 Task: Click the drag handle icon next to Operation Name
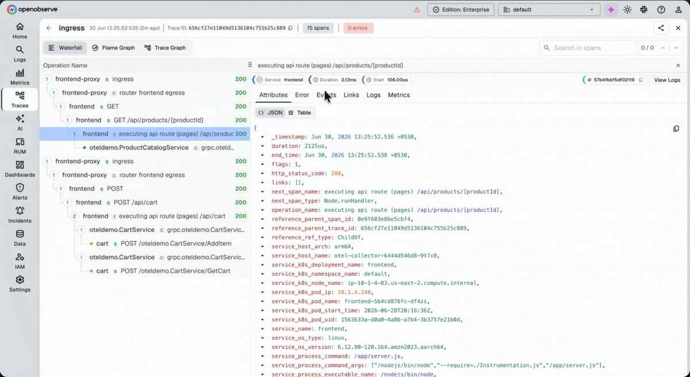coord(250,66)
